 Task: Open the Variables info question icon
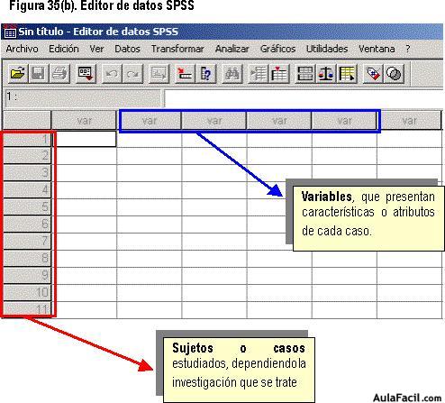[205, 73]
